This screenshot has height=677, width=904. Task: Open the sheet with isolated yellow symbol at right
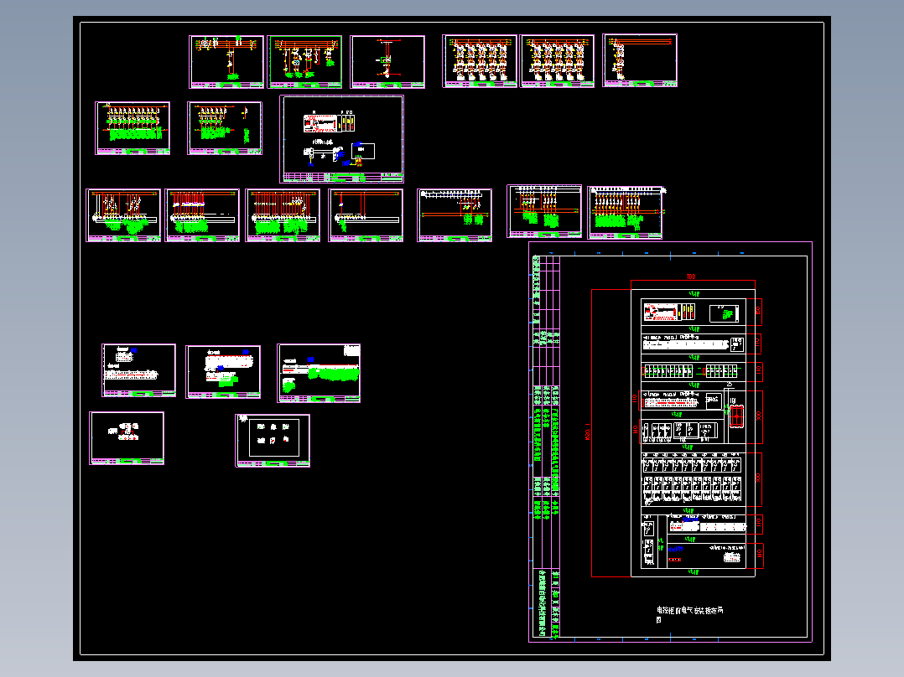point(225,128)
